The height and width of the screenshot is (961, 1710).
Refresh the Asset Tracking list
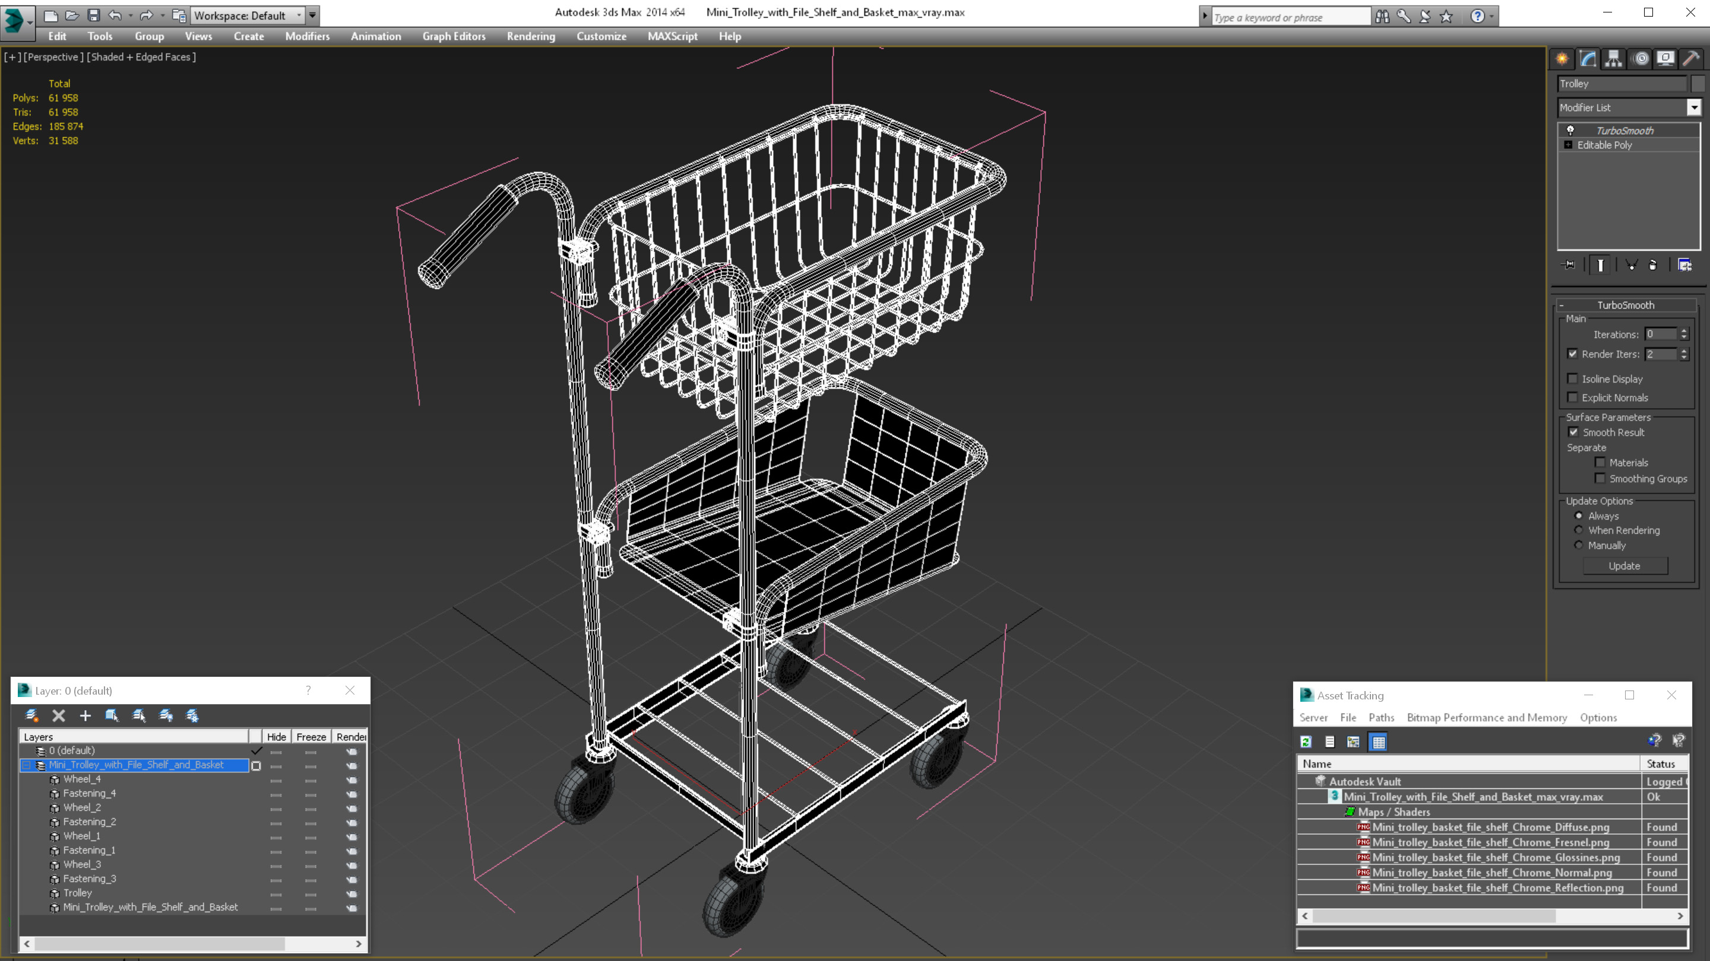tap(1306, 742)
